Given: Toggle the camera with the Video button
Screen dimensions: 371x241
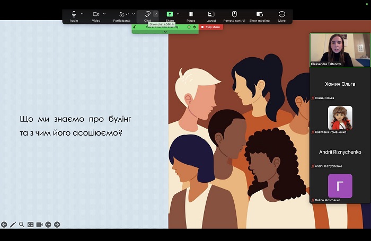Looking at the screenshot, I should tap(96, 14).
